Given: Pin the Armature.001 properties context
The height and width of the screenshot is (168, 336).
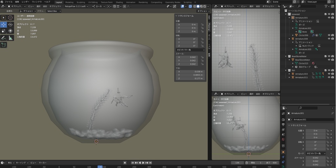Looking at the screenshot, I should coord(332,113).
